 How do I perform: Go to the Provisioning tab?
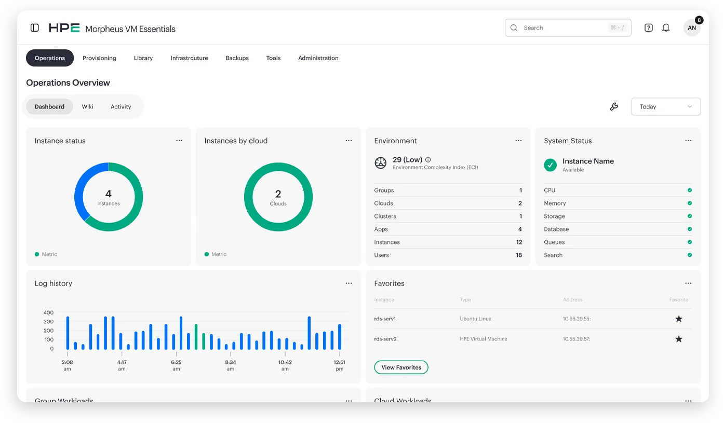99,58
